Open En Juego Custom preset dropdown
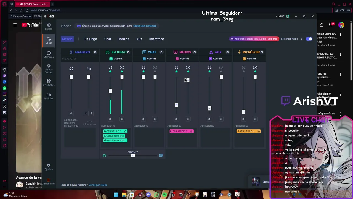 point(116,59)
